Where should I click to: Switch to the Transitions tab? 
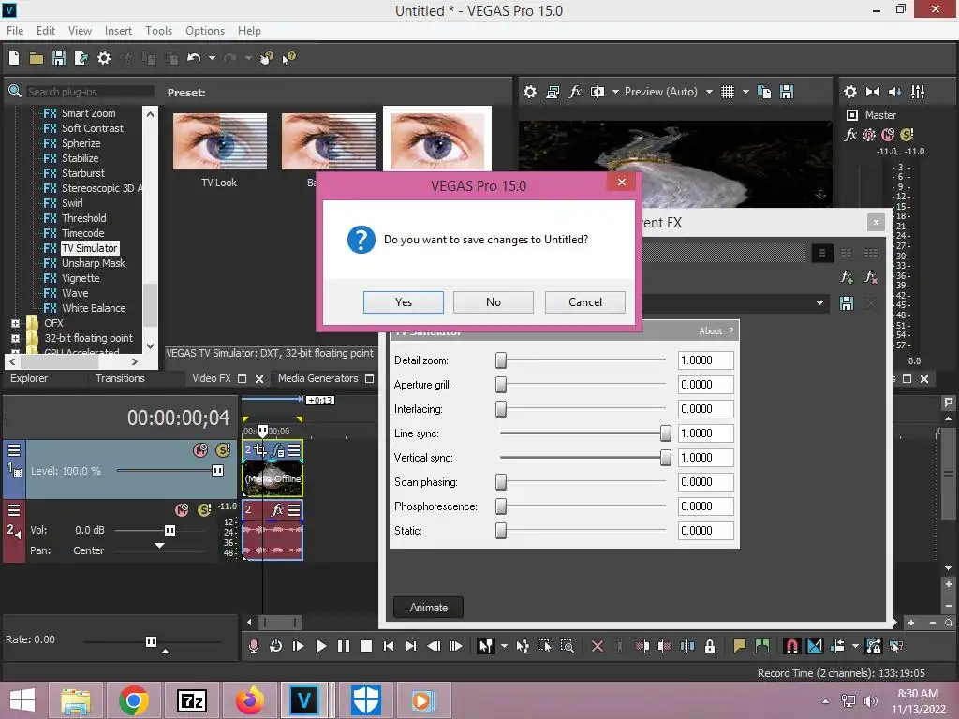click(x=120, y=378)
